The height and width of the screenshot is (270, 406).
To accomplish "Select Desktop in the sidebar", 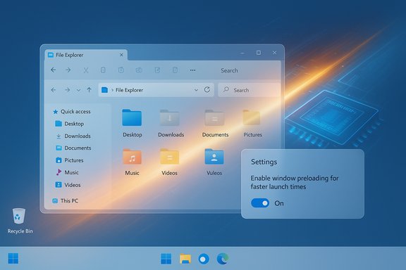I will [x=70, y=124].
